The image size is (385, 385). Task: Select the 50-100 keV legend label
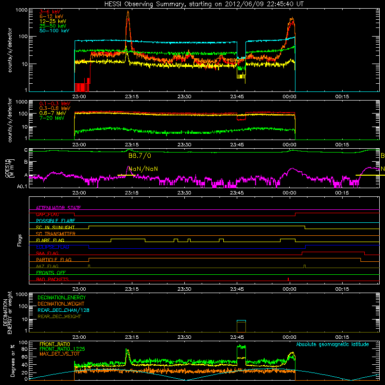[x=54, y=31]
